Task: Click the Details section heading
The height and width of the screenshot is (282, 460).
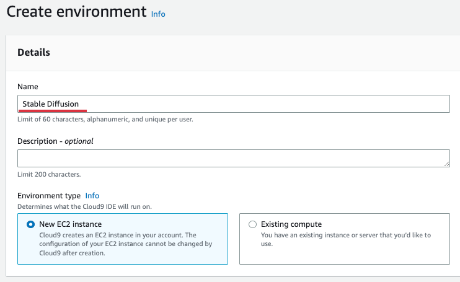Action: click(x=33, y=53)
